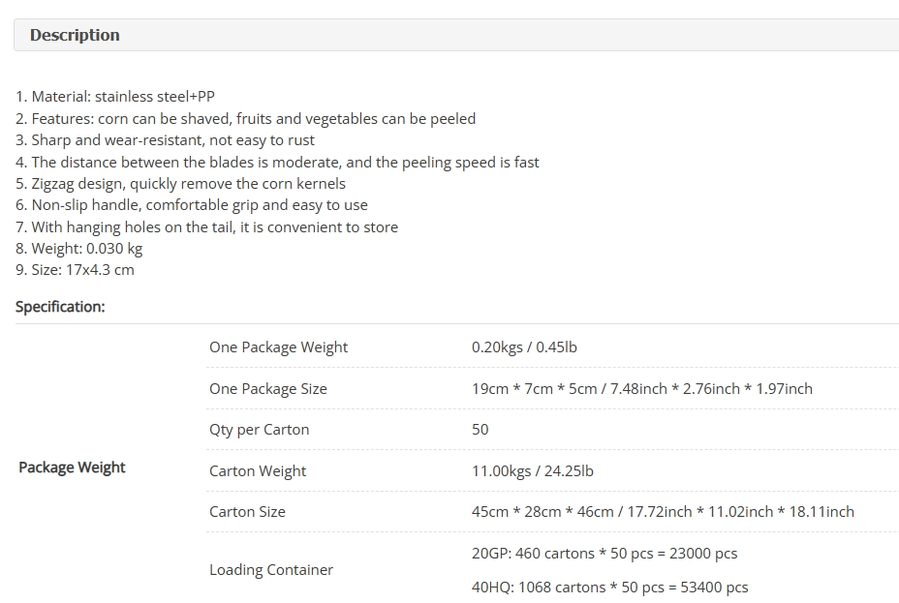Click the Weight 0.030 kg line
This screenshot has width=899, height=603.
[x=79, y=249]
